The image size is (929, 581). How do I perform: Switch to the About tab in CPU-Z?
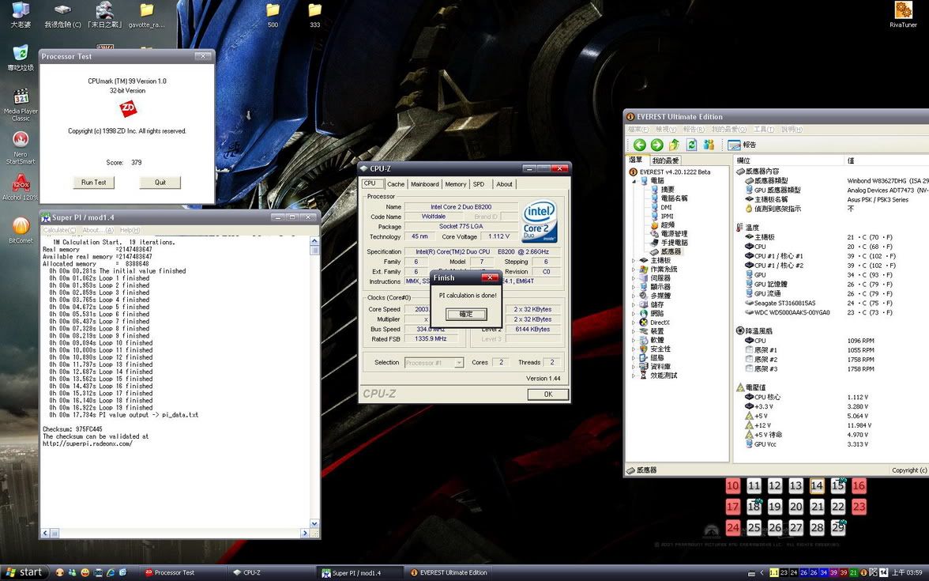tap(504, 184)
